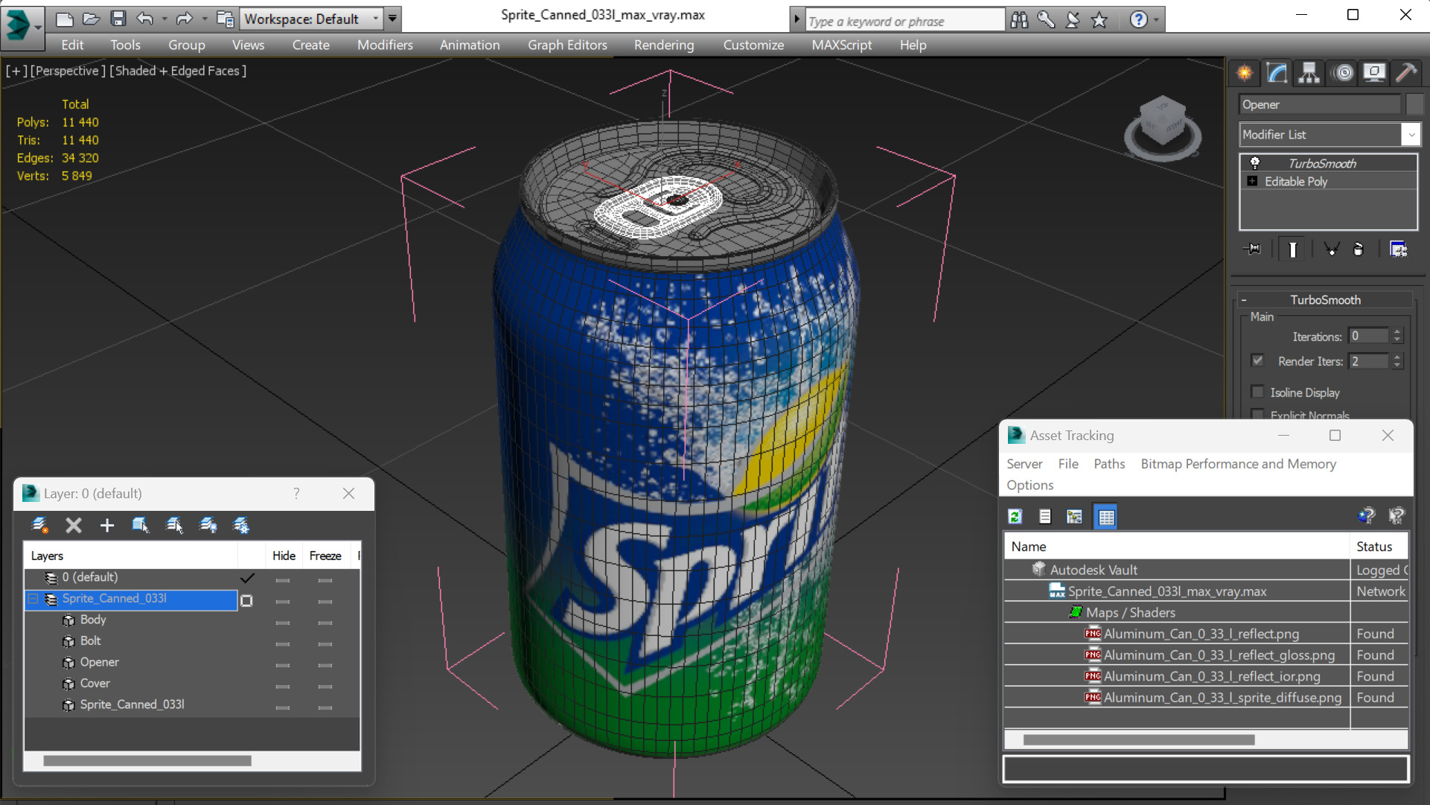Increase the Iterations spinner value
Image resolution: width=1430 pixels, height=805 pixels.
[x=1397, y=332]
